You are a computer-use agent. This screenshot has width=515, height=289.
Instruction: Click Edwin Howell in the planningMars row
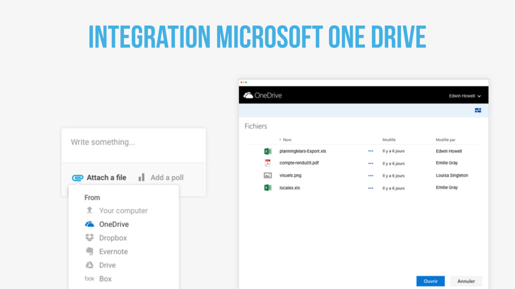tap(449, 151)
